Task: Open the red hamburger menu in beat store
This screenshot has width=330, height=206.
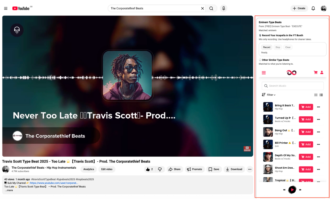Action: (264, 73)
